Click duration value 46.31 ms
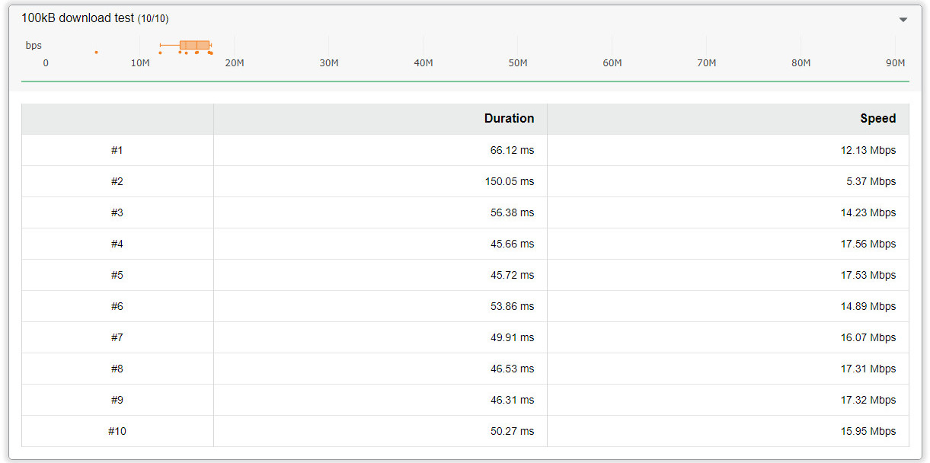This screenshot has height=463, width=930. [512, 400]
